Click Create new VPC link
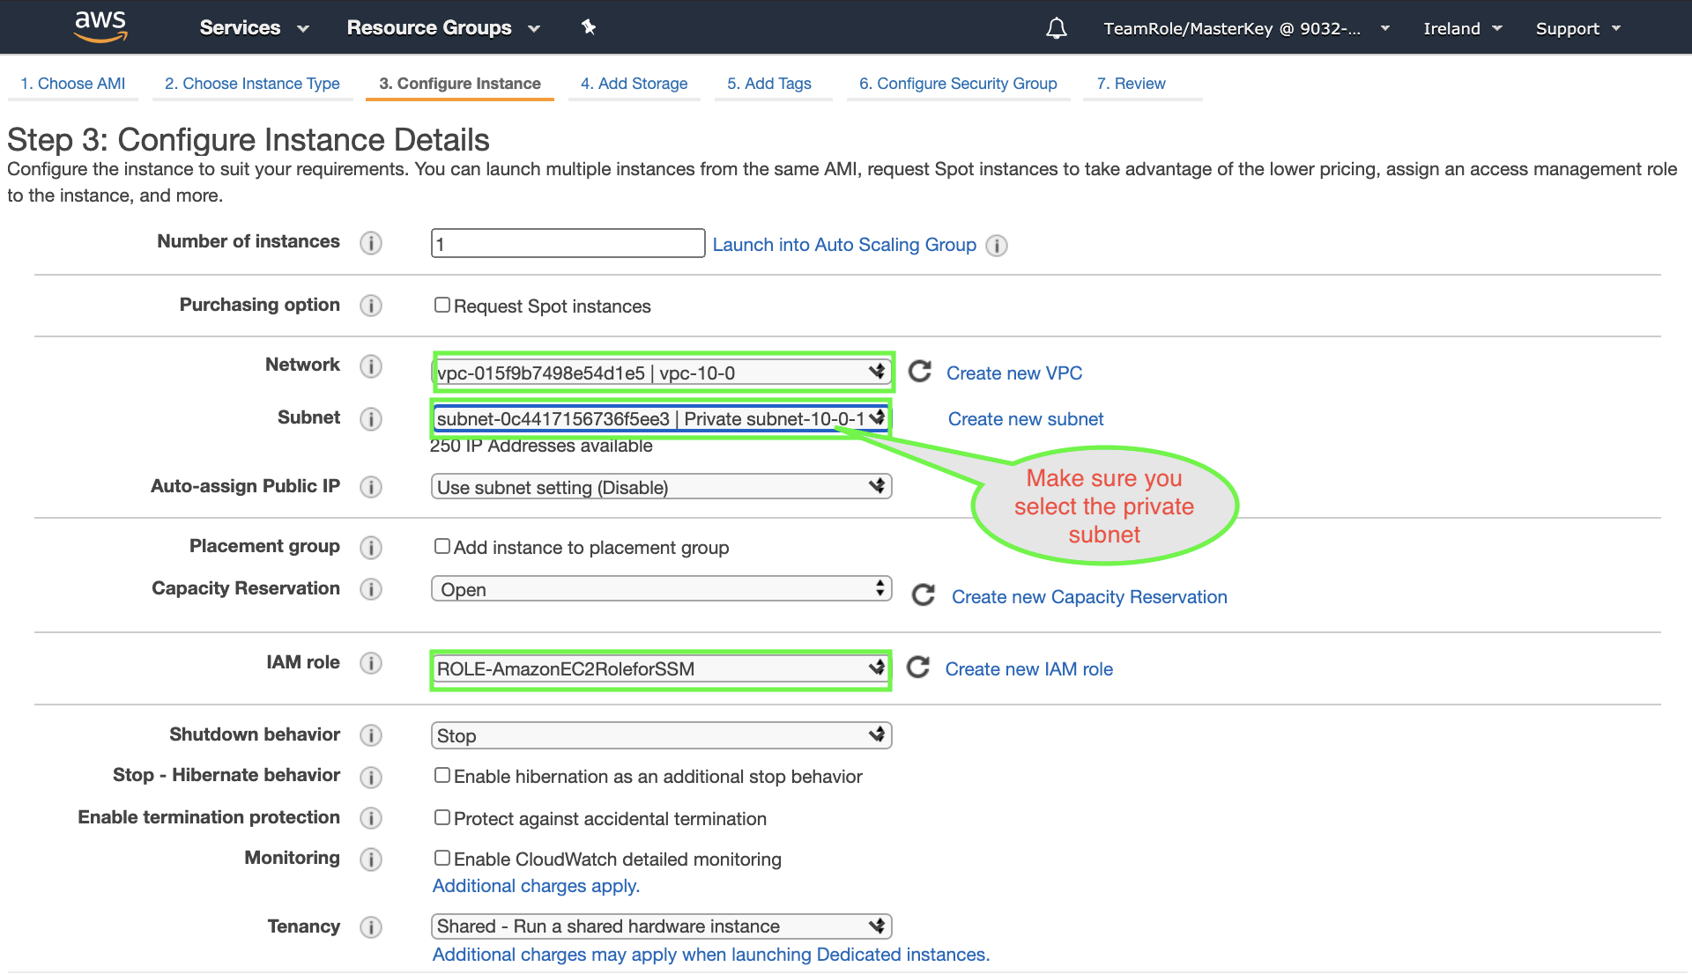The width and height of the screenshot is (1692, 974). [1014, 373]
